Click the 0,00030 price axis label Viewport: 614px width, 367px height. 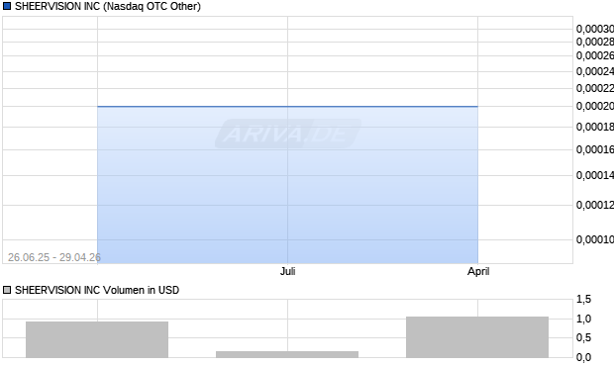595,29
